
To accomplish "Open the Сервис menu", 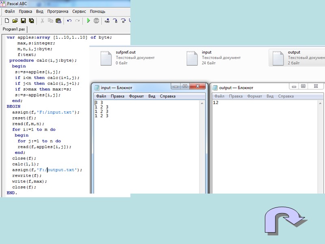I will click(79, 11).
